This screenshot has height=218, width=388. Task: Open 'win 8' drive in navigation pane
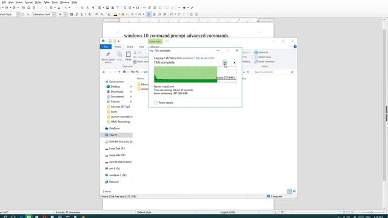(112, 168)
